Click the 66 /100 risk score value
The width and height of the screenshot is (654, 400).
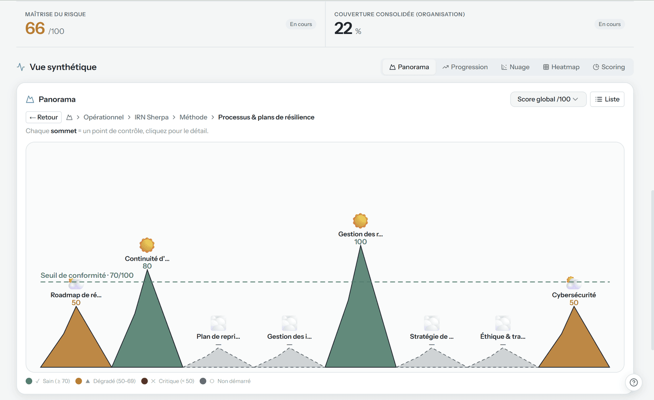click(45, 29)
